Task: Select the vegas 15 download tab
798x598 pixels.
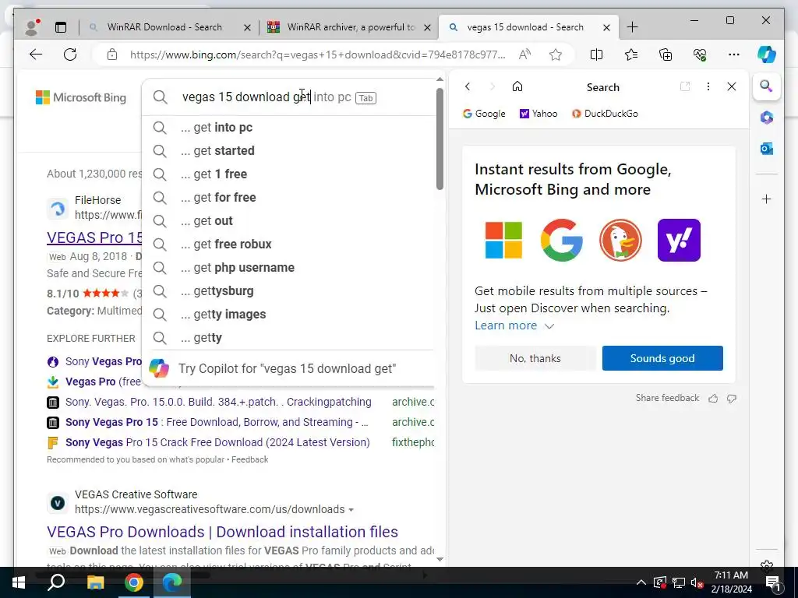Action: pyautogui.click(x=527, y=27)
